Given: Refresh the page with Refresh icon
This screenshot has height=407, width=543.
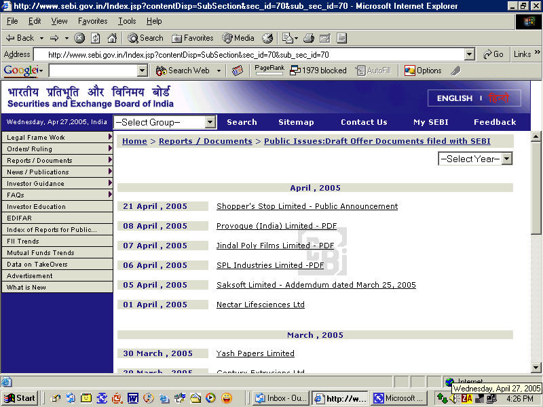Looking at the screenshot, I should click(96, 38).
